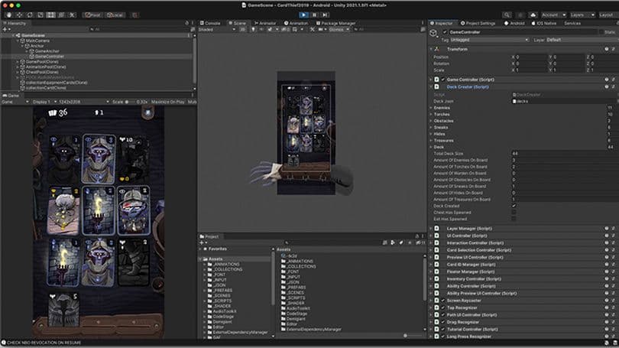Image resolution: width=619 pixels, height=348 pixels.
Task: Open the Tag Untagged dropdown
Action: click(x=490, y=40)
